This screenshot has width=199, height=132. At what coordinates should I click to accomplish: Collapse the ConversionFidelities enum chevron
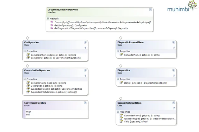pos(85,103)
